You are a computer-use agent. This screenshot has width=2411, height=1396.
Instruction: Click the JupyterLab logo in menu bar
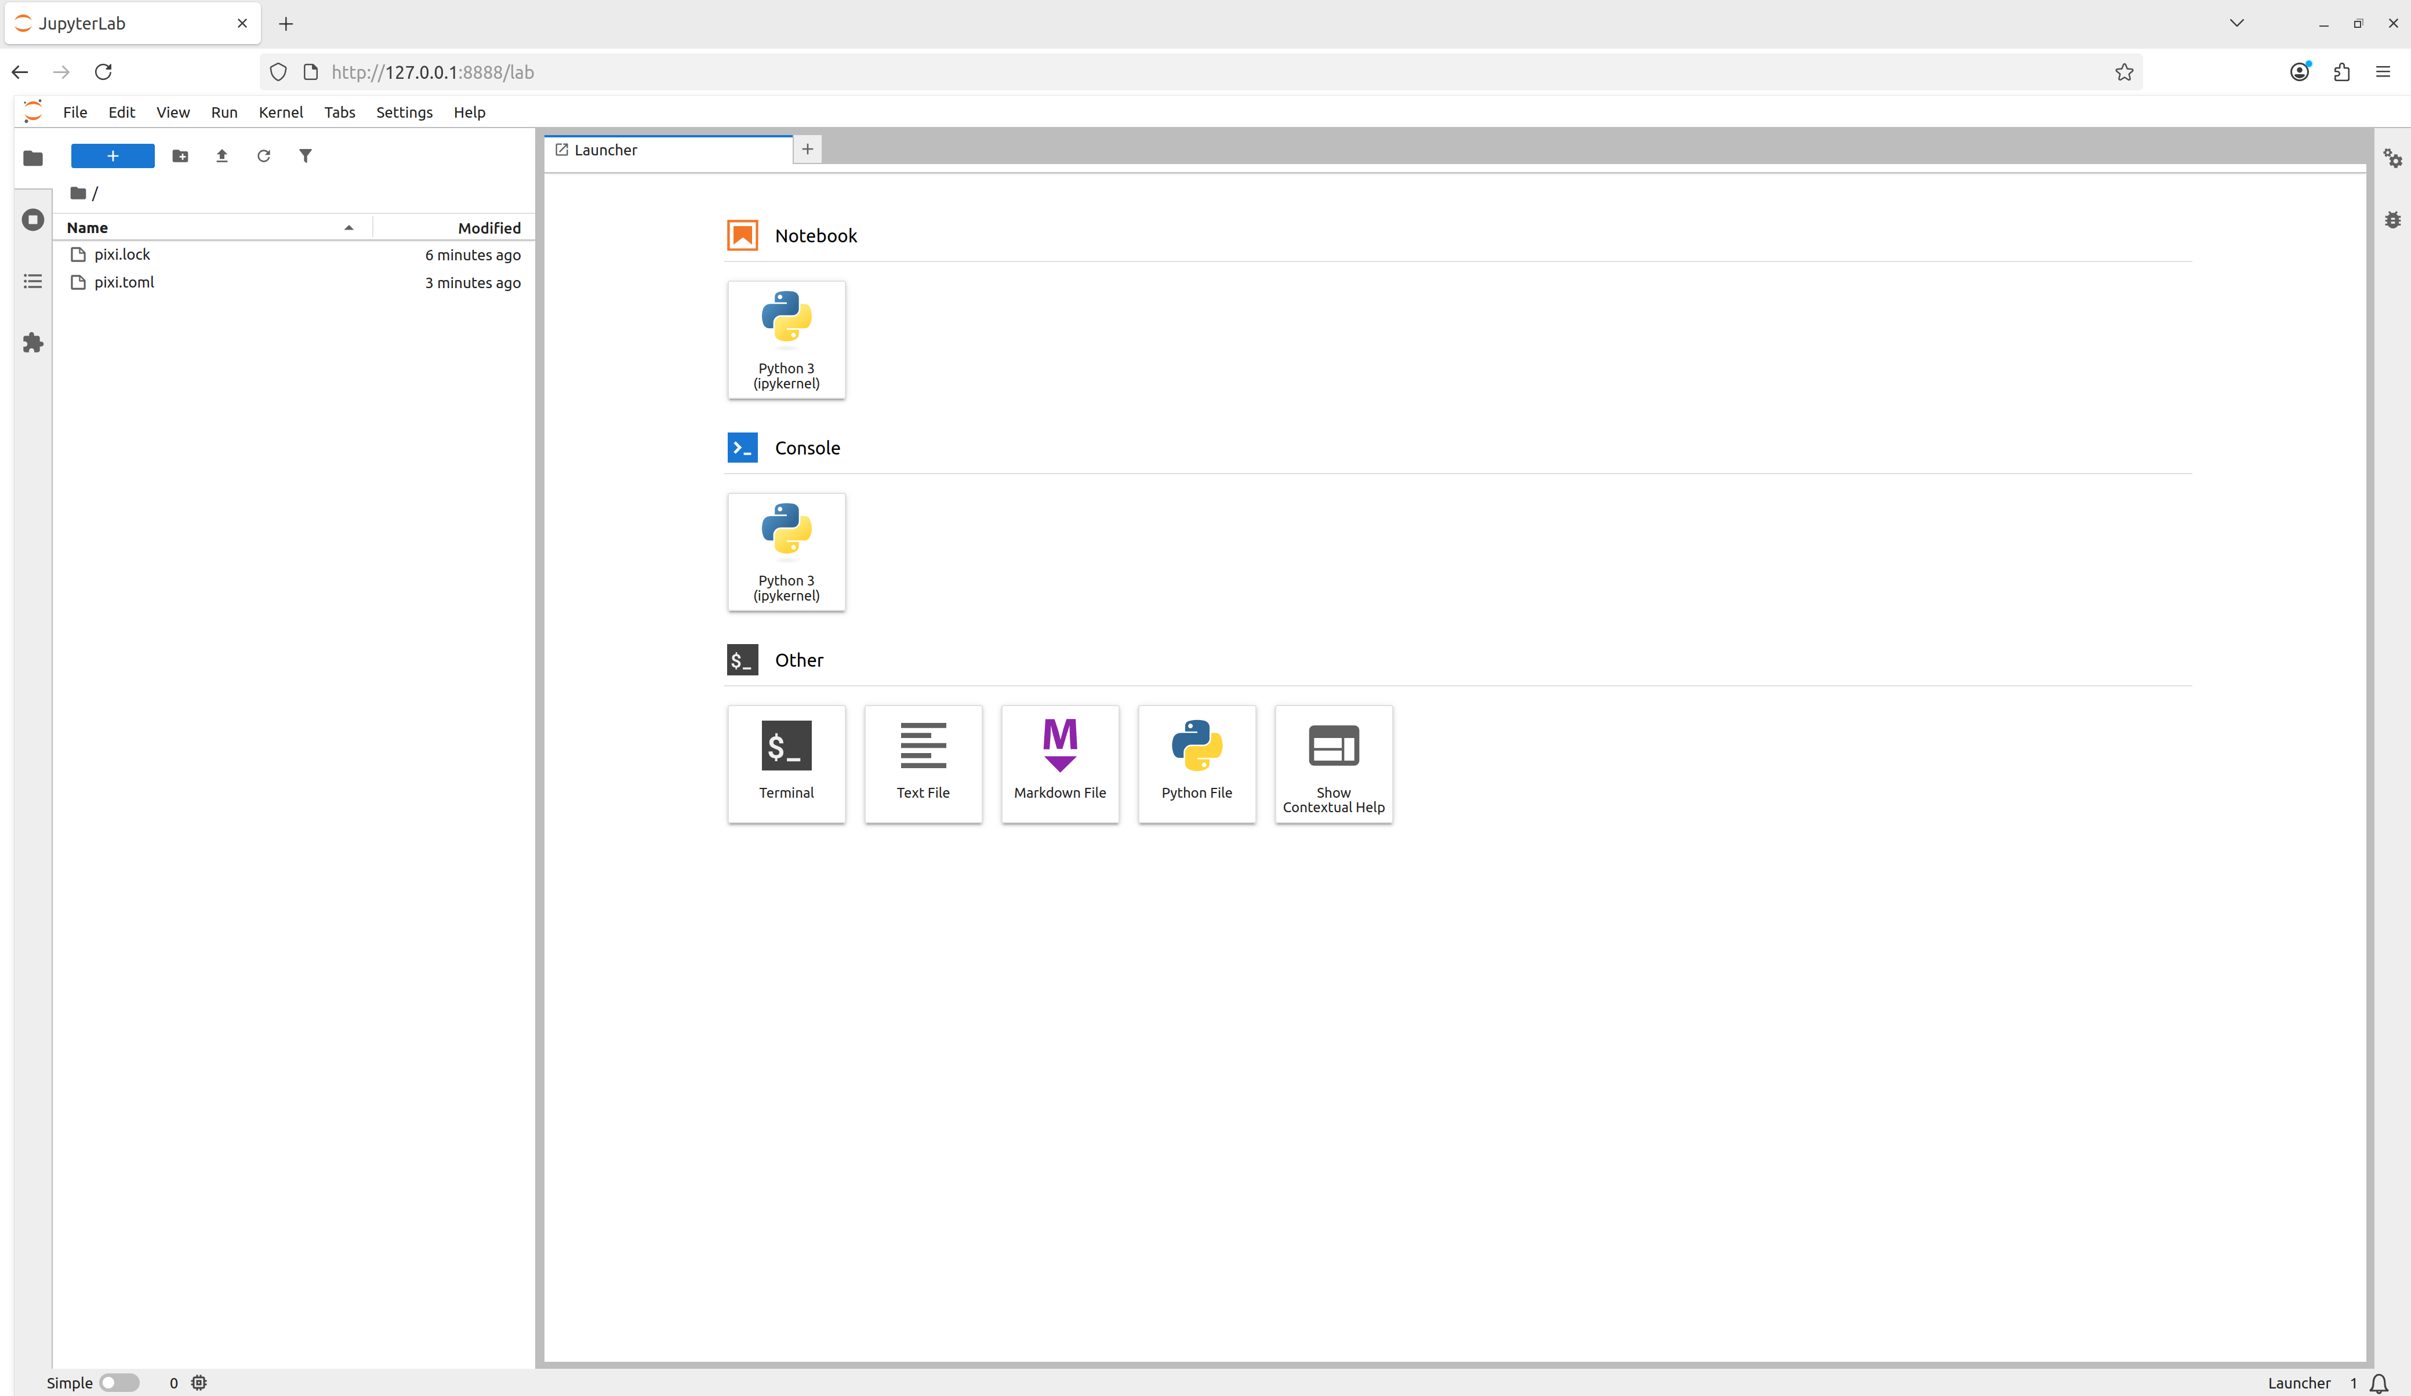point(32,112)
